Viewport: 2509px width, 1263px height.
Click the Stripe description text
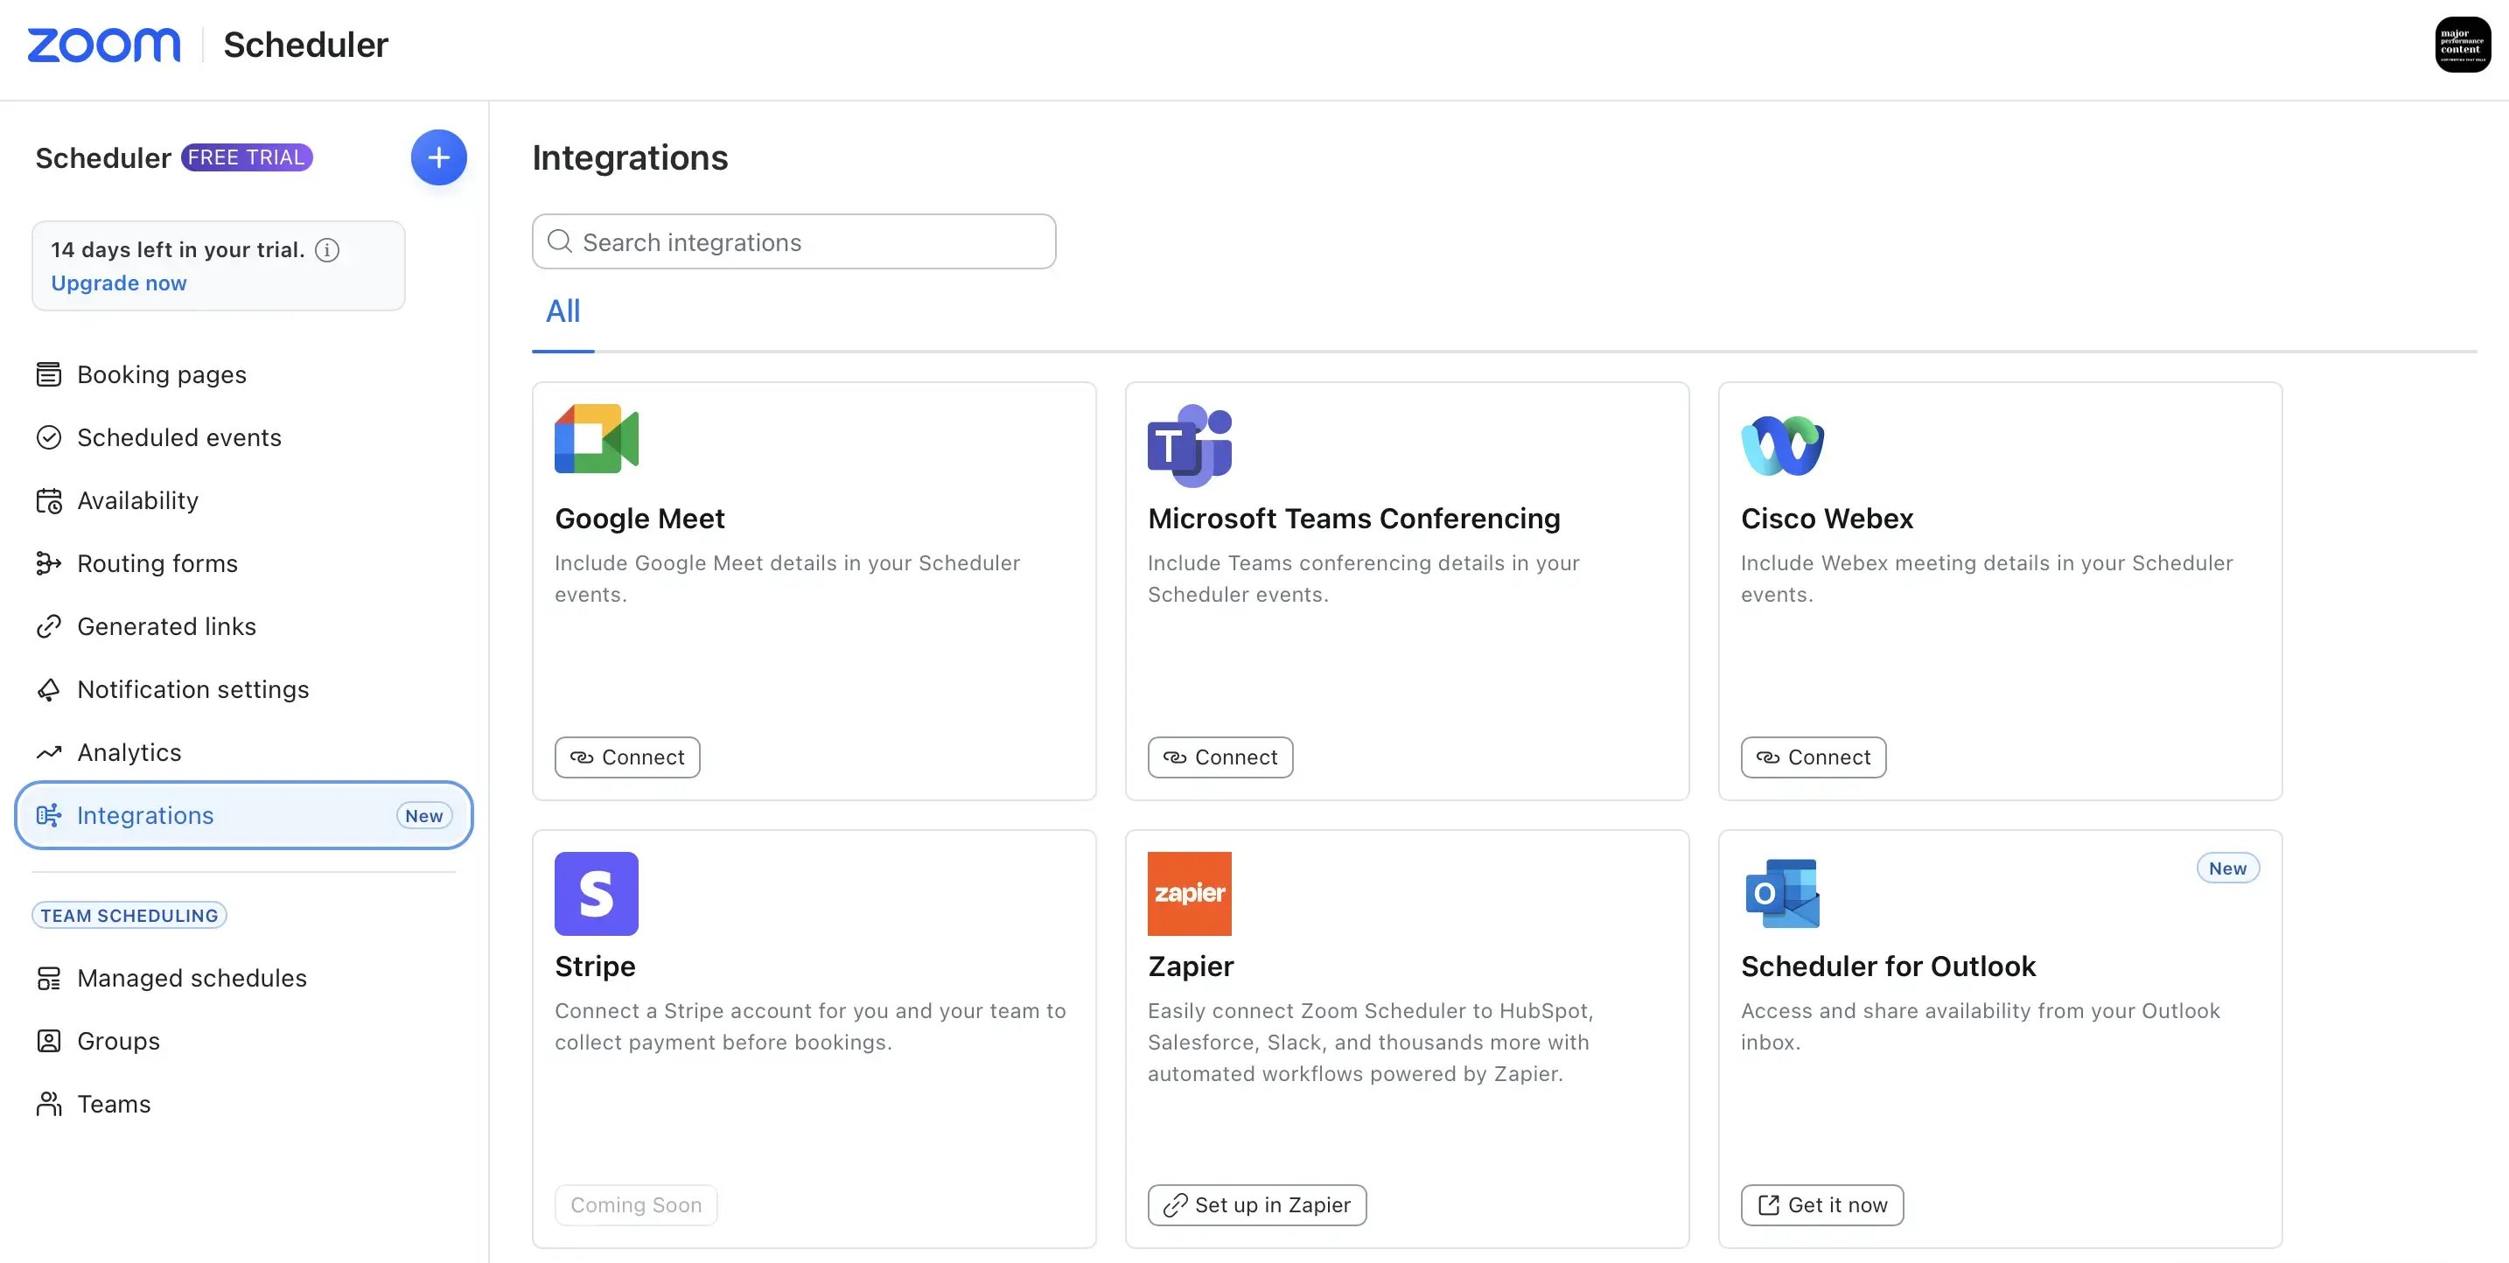[x=810, y=1026]
